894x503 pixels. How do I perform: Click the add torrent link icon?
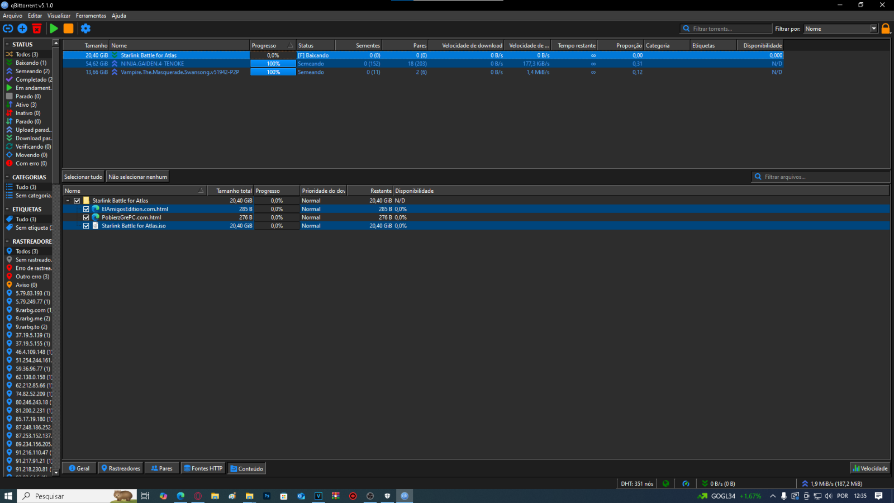pyautogui.click(x=8, y=29)
